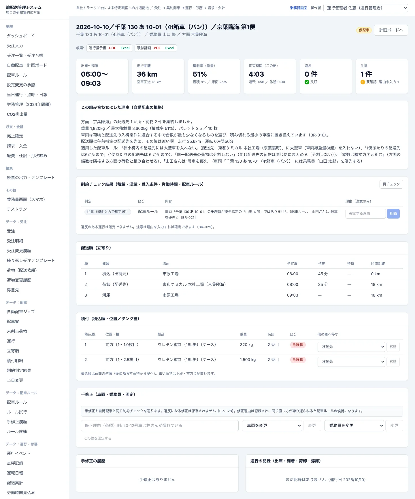Open 帳票の出力・テンプレート sidebar item

pyautogui.click(x=31, y=177)
